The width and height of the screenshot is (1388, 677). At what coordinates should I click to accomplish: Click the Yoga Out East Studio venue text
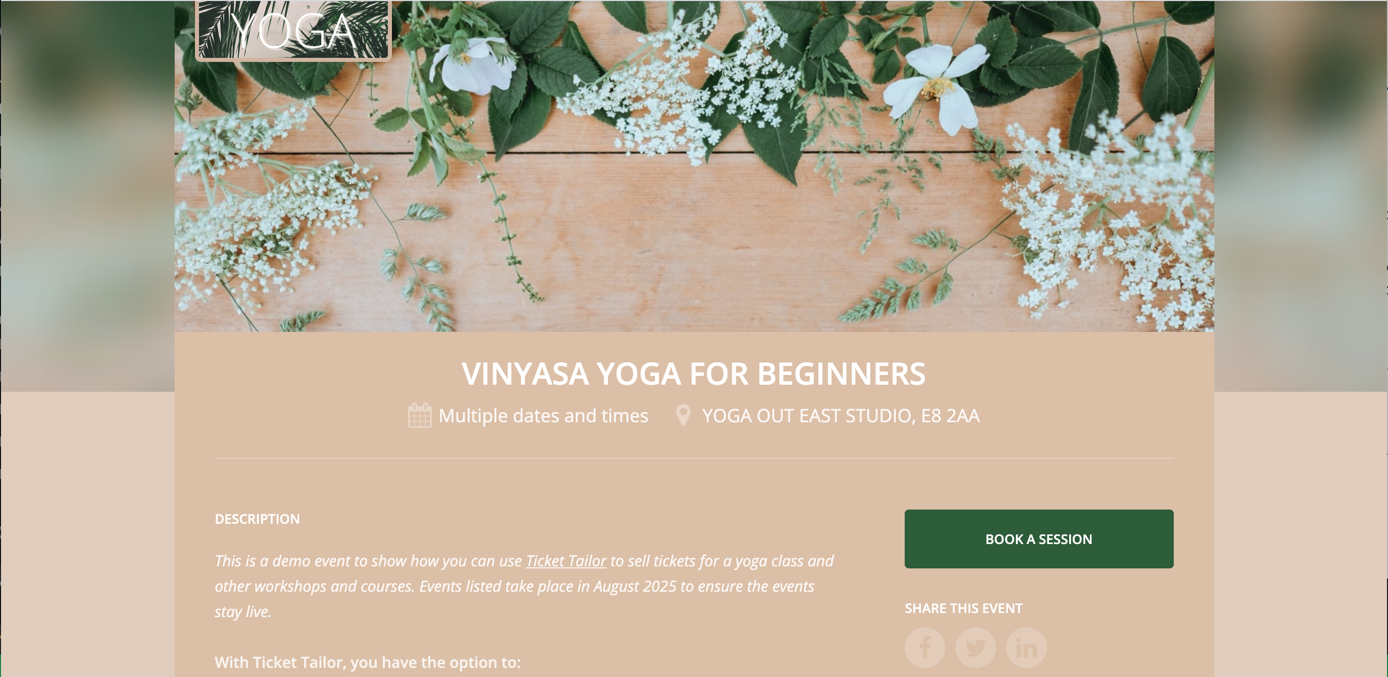[x=841, y=416]
